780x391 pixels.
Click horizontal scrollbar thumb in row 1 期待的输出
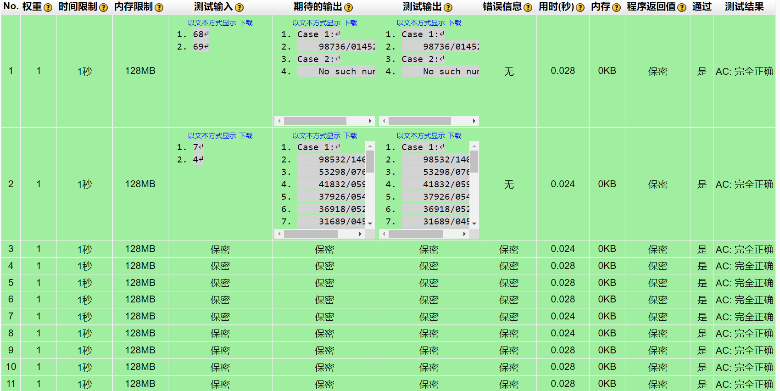tap(315, 121)
